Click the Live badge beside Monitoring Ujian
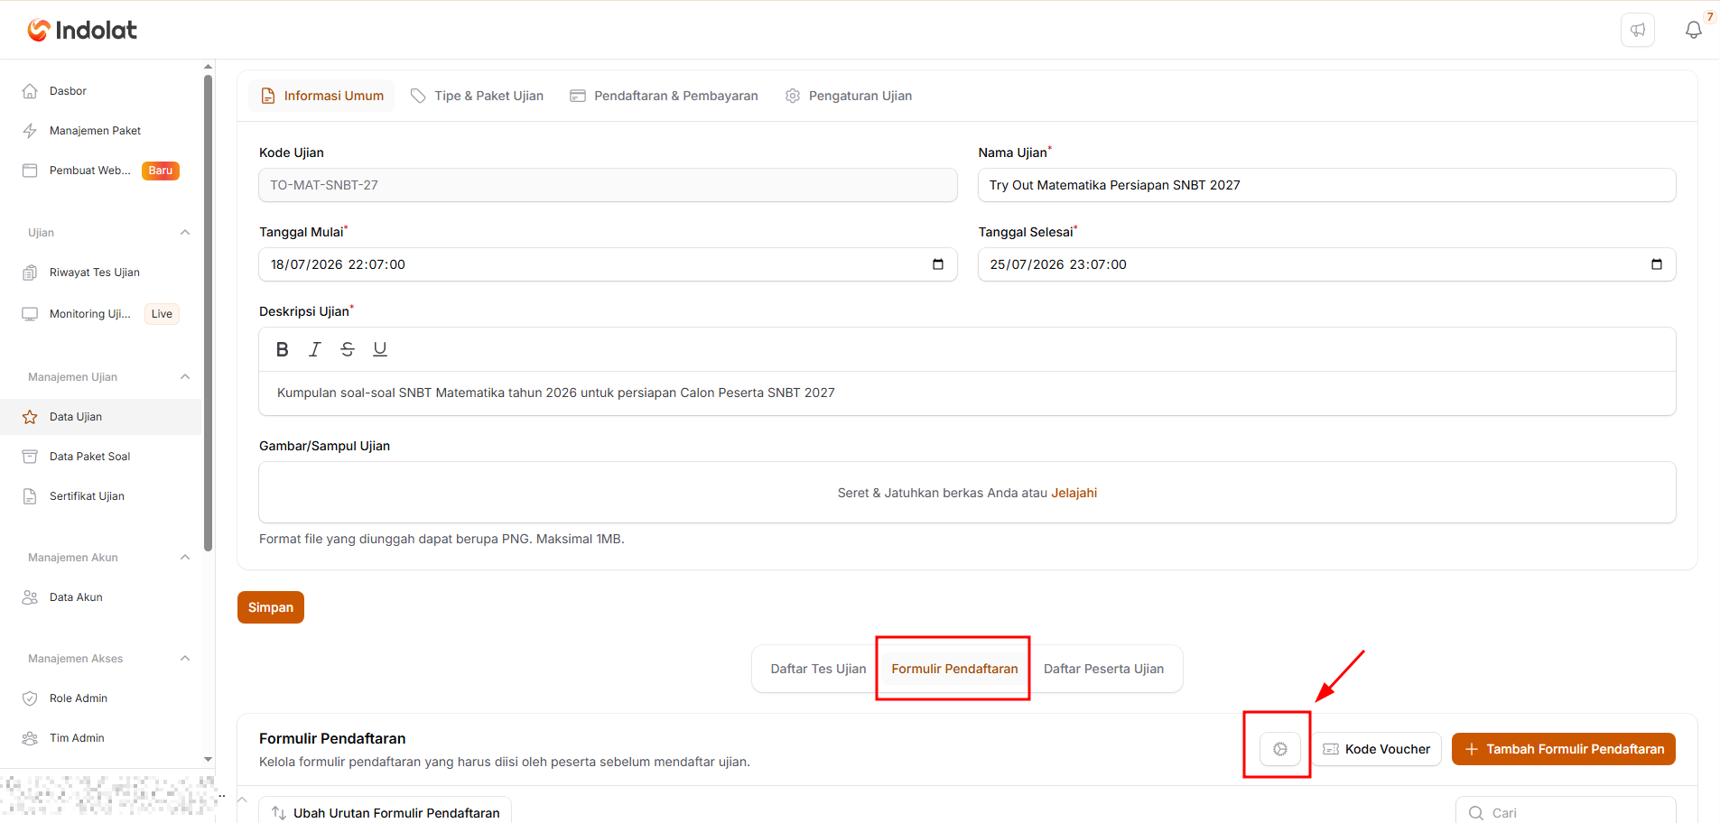Image resolution: width=1720 pixels, height=823 pixels. coord(162,314)
